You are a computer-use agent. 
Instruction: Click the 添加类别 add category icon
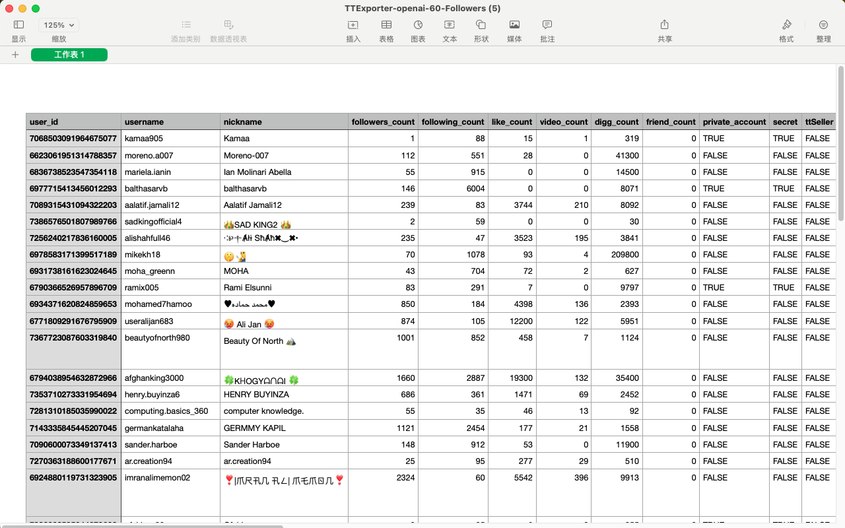186,25
